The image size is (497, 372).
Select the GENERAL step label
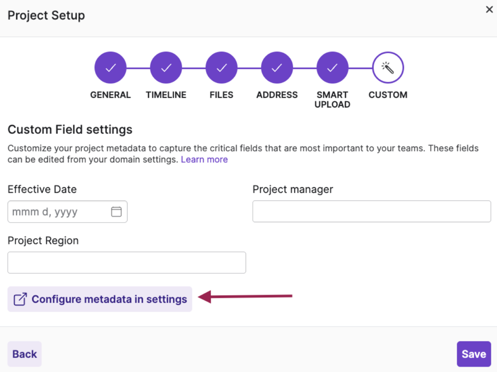(110, 95)
